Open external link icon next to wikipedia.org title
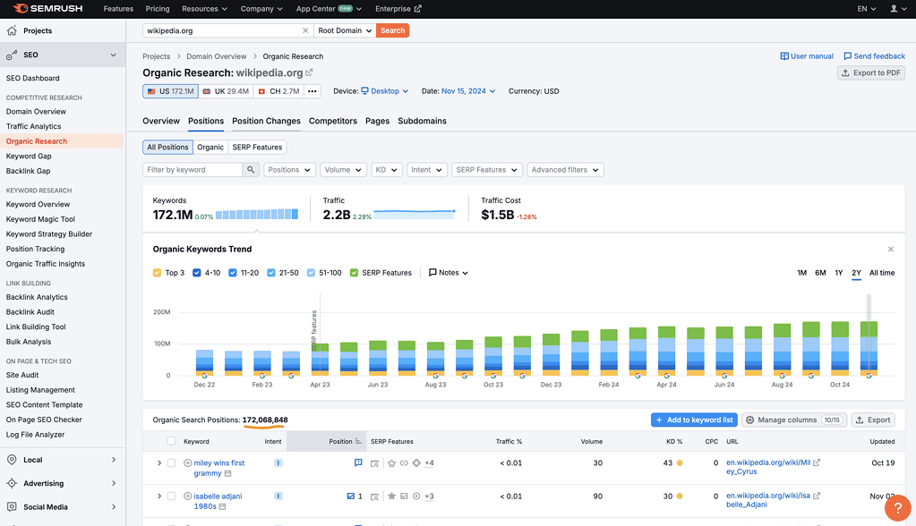This screenshot has width=916, height=526. click(309, 73)
